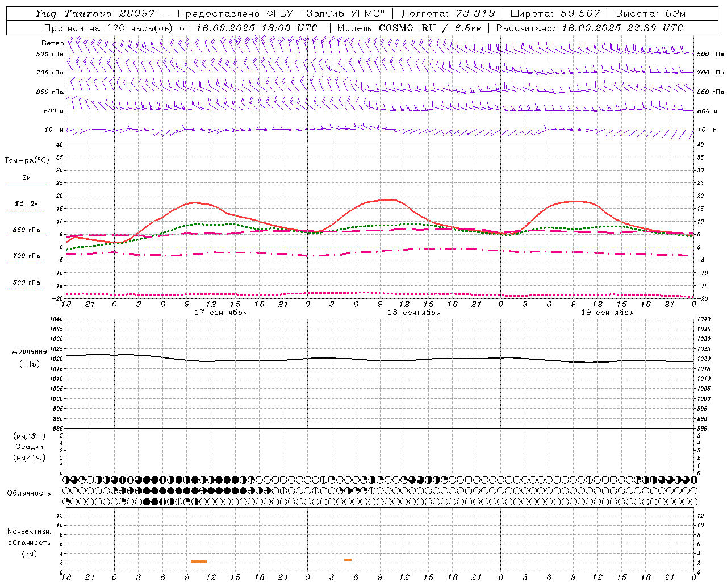Click 850 гПа entry in temperature legend

27,230
